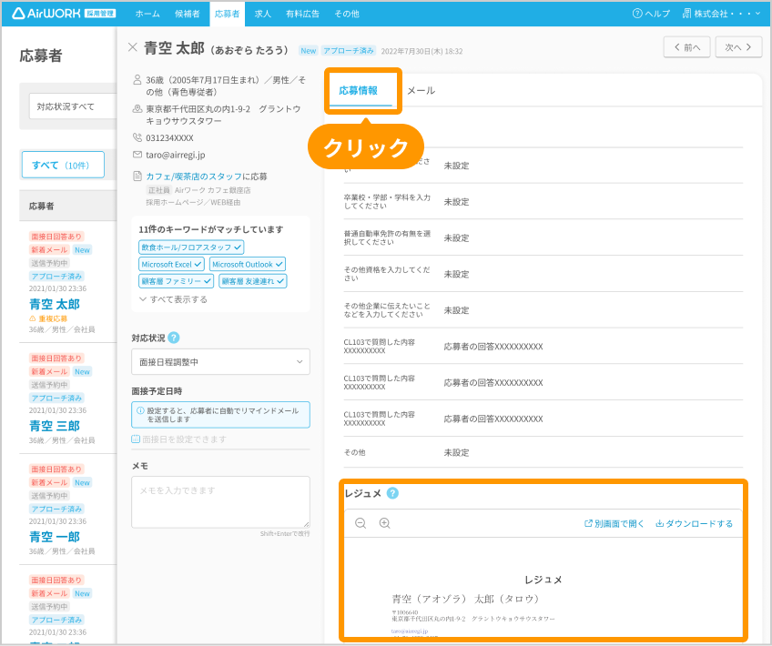
Task: Open the 対応状況すべて filter dropdown
Action: (x=73, y=106)
